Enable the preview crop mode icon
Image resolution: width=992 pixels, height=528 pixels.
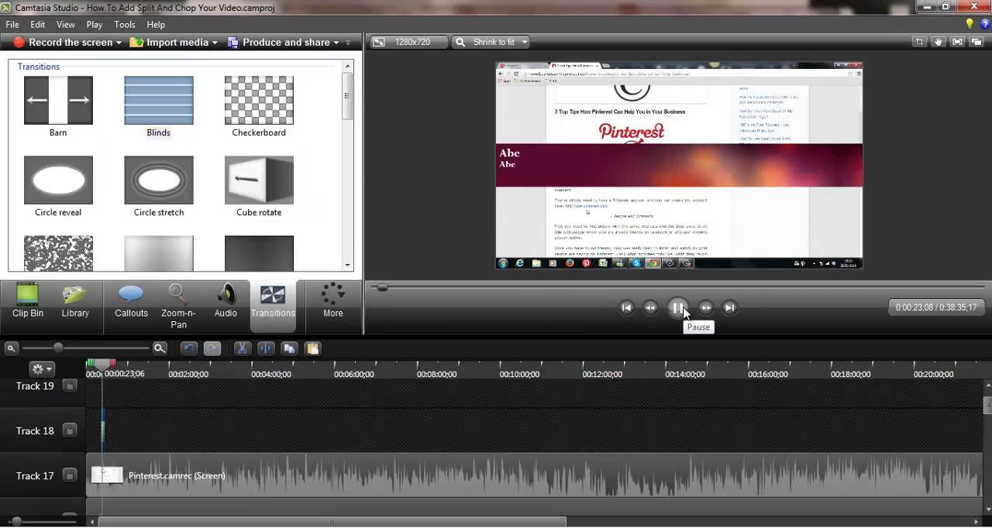(919, 42)
